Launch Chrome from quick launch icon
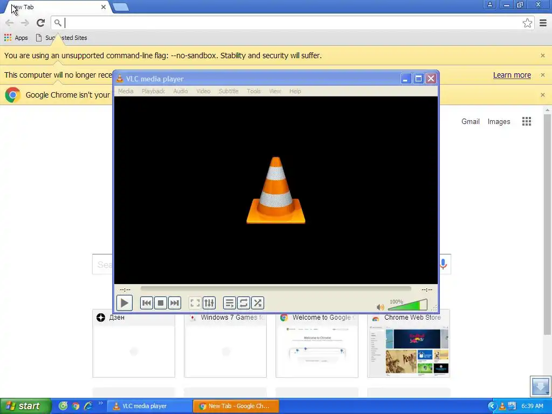This screenshot has width=552, height=414. pos(75,406)
